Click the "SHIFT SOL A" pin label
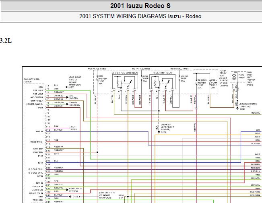 (x=37, y=101)
